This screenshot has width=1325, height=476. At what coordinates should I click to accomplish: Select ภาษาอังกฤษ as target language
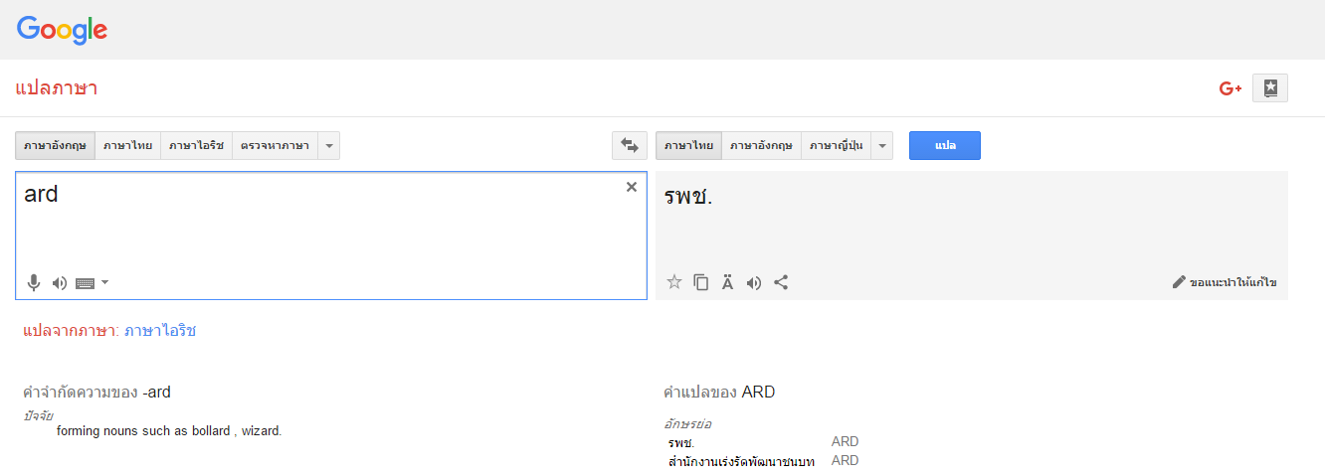tap(761, 145)
